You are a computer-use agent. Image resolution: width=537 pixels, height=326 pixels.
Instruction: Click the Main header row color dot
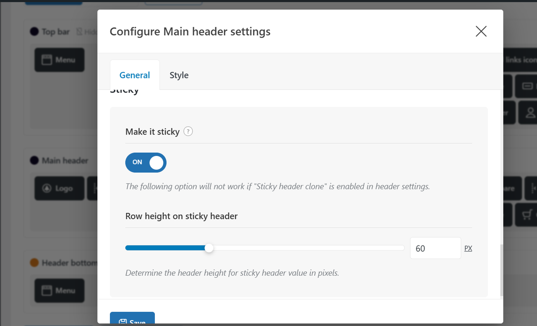click(x=34, y=160)
